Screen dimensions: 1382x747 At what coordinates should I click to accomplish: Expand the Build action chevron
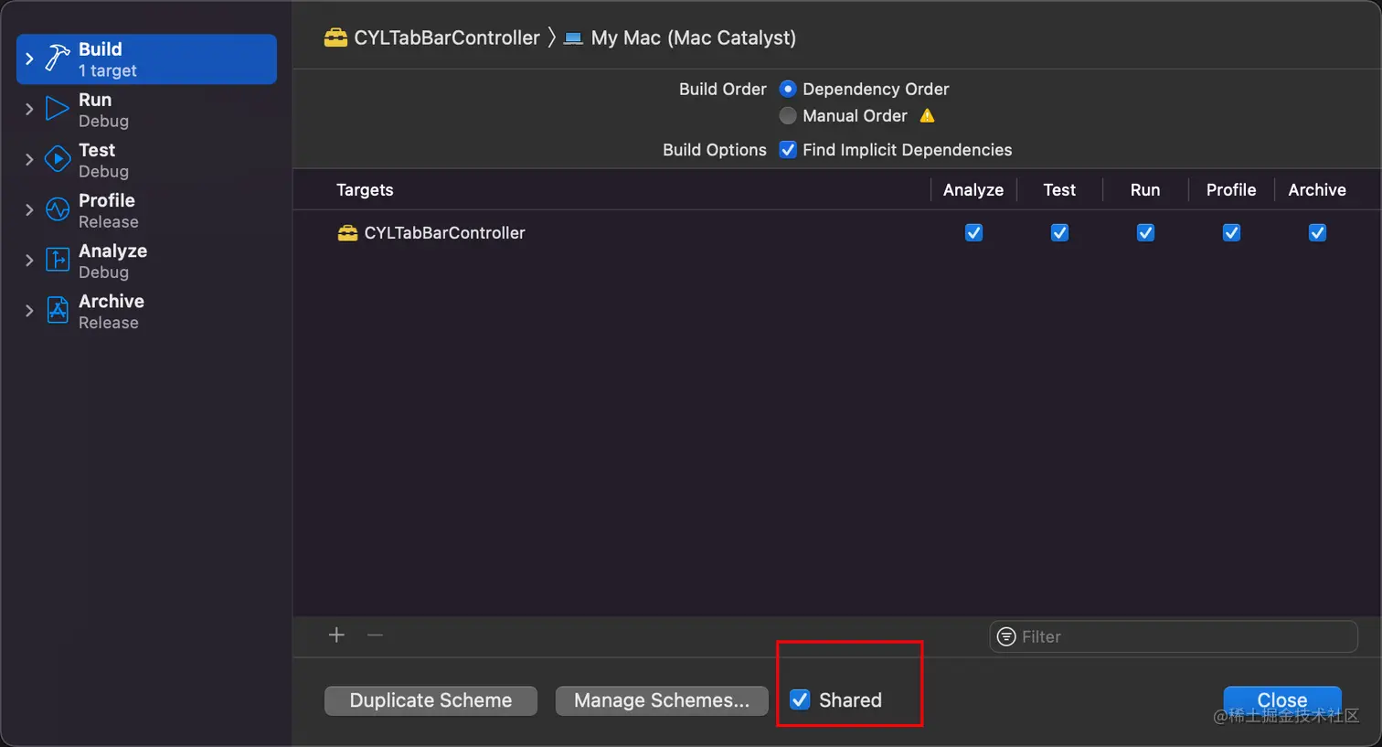29,59
